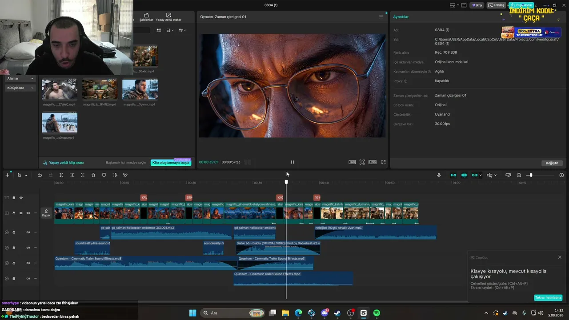Open the preview panel hamburger menu
The width and height of the screenshot is (569, 320).
381,17
